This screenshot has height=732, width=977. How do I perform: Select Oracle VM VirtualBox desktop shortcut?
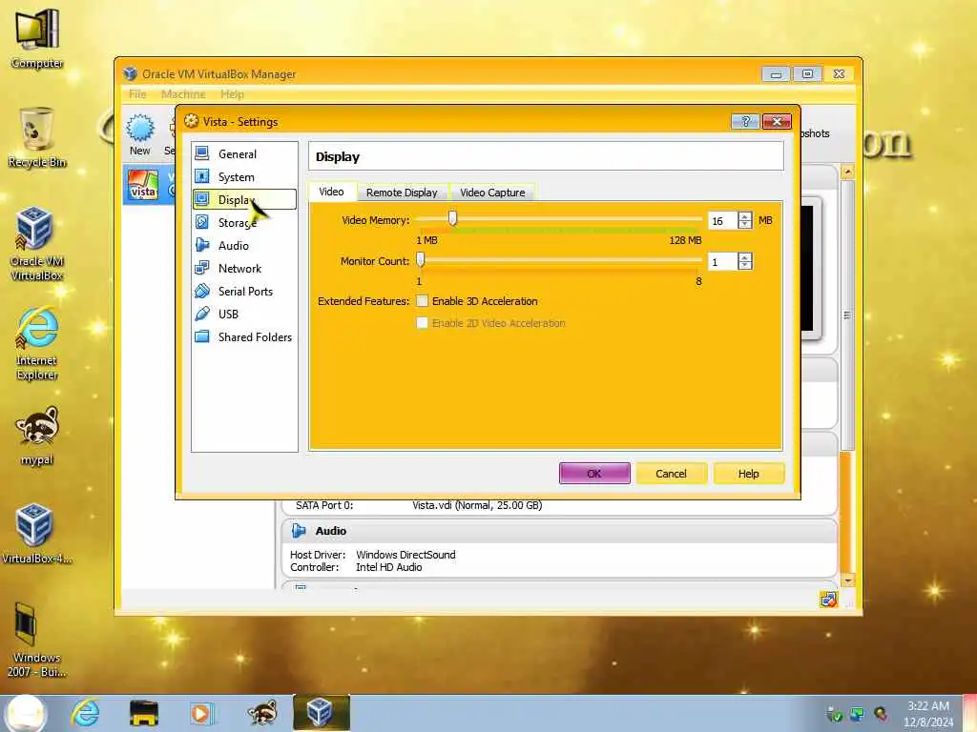[x=37, y=243]
